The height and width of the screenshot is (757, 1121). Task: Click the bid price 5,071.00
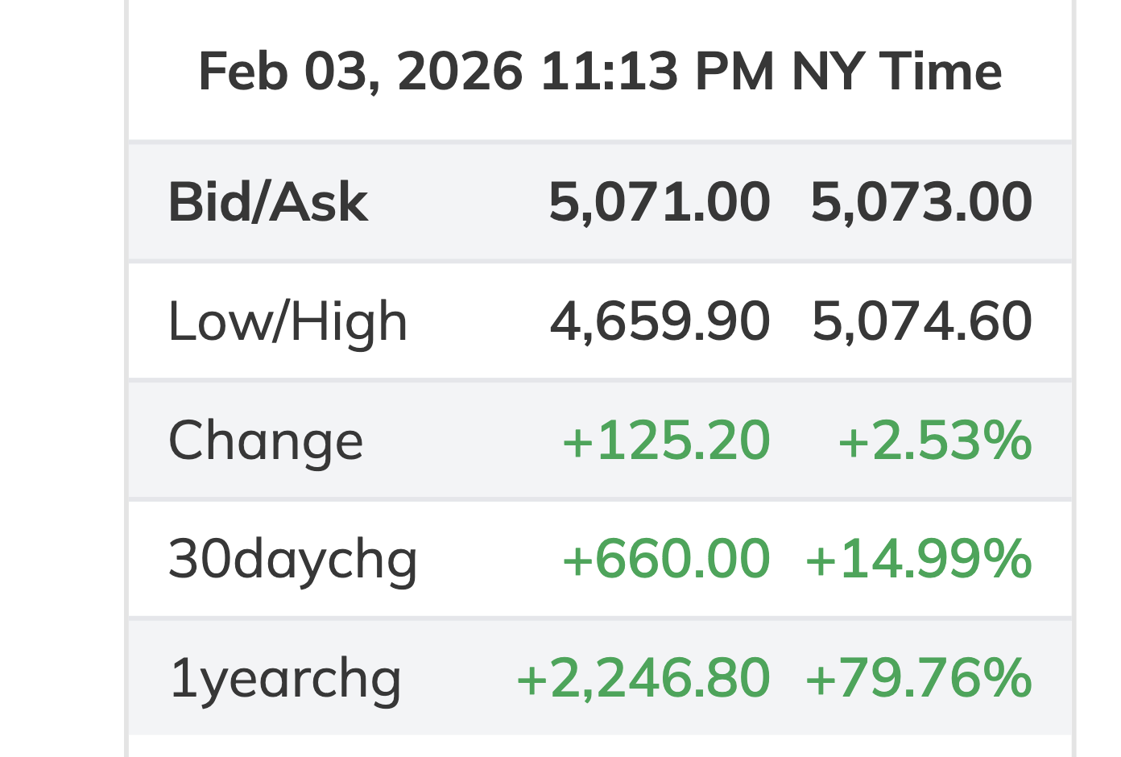659,201
